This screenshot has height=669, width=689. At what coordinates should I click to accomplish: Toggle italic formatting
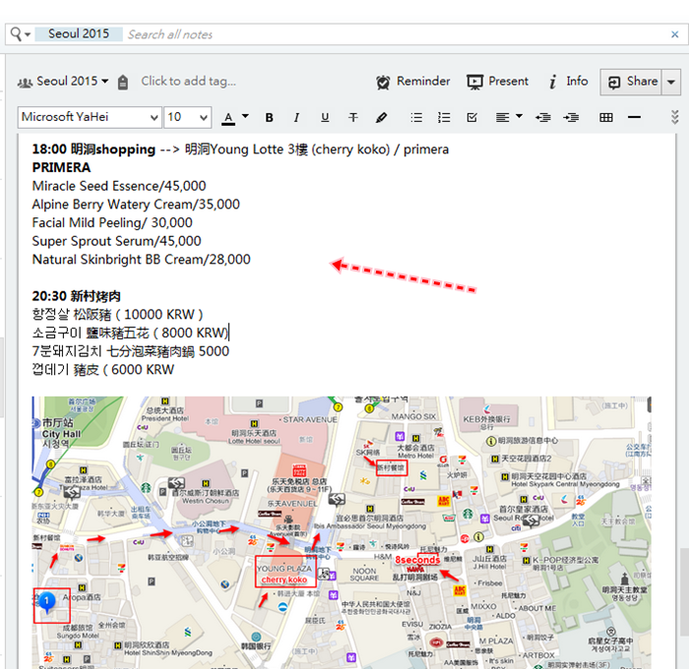pos(296,117)
